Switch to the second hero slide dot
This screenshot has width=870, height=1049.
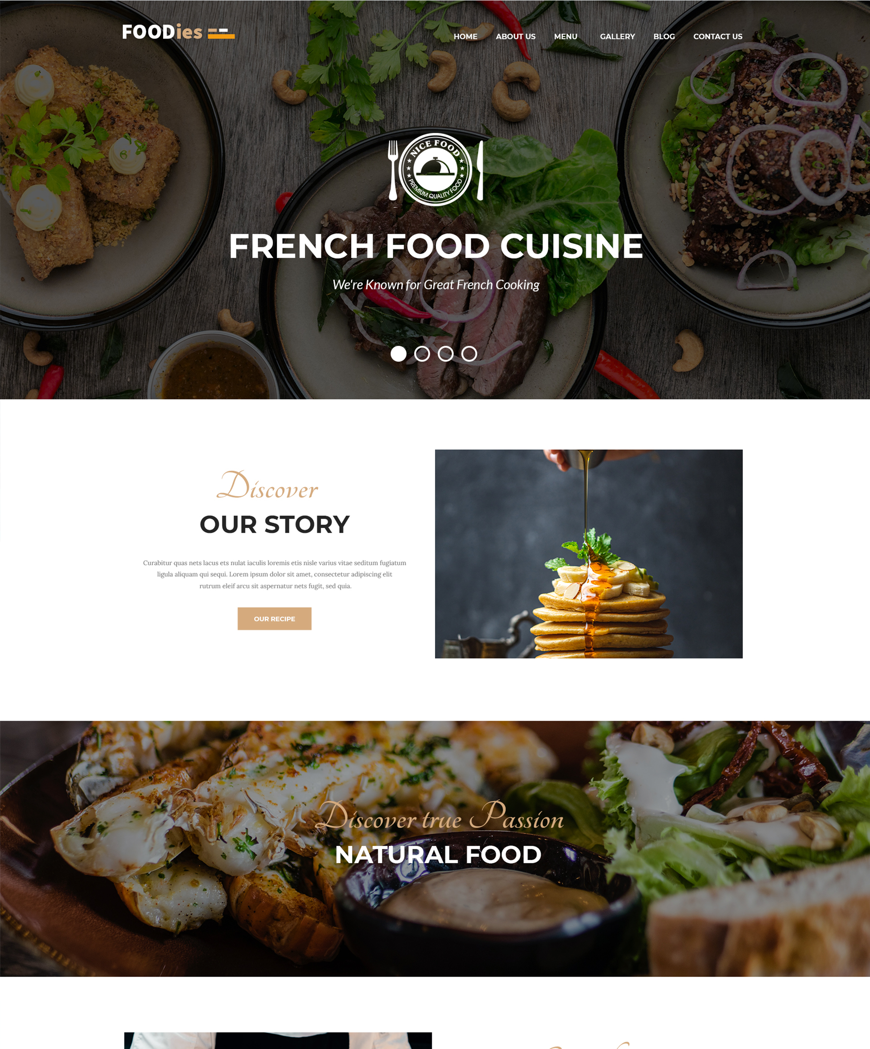coord(422,354)
